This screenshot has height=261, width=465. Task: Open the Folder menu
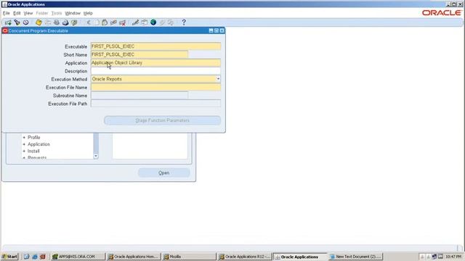click(42, 13)
